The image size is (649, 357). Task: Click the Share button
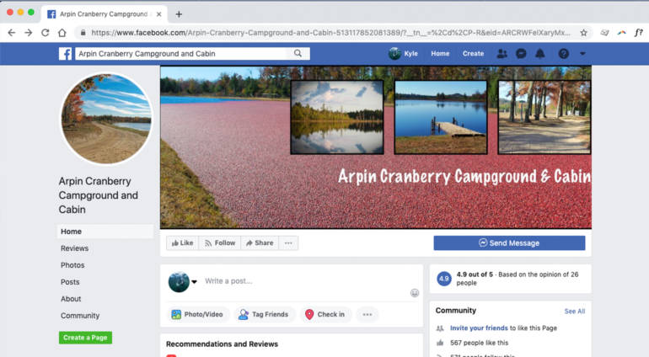coord(260,242)
